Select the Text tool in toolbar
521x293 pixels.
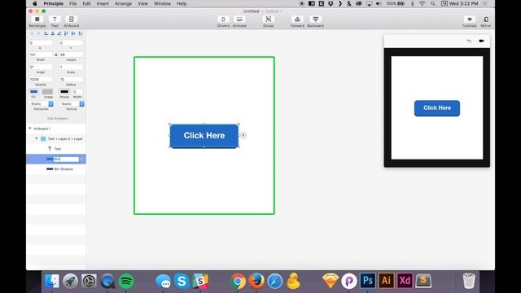coord(55,21)
